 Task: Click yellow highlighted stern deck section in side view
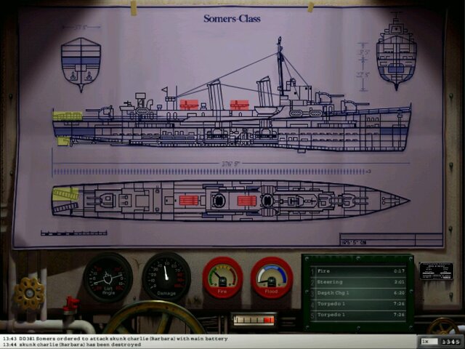(68, 116)
